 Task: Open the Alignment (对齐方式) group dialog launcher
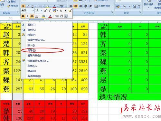point(112,12)
